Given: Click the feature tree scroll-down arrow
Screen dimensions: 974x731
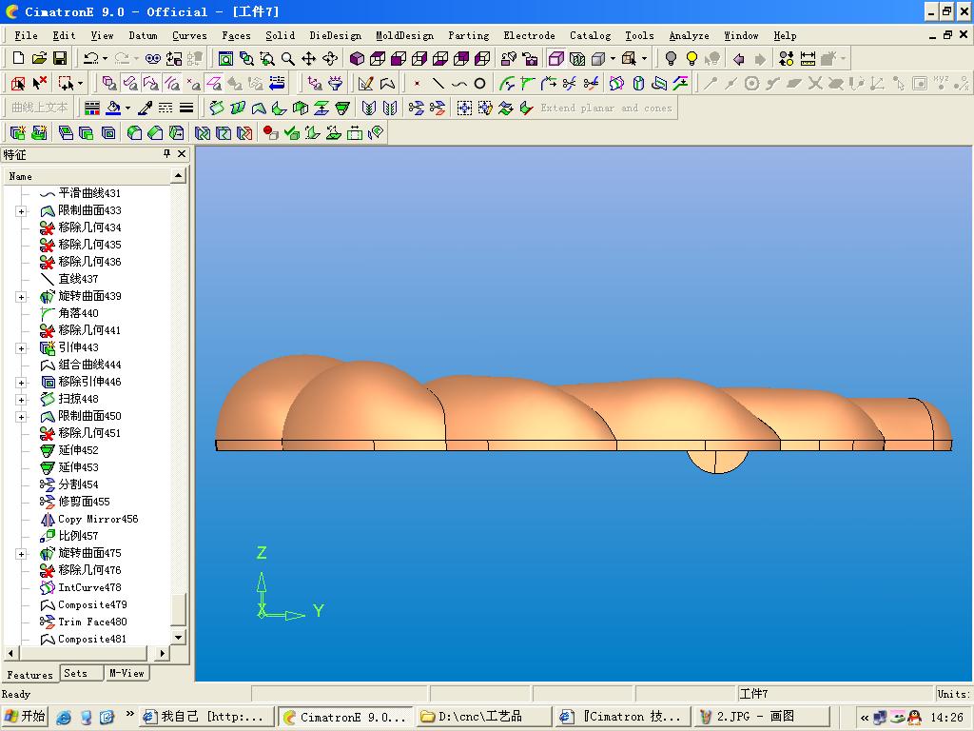Looking at the screenshot, I should click(x=178, y=637).
